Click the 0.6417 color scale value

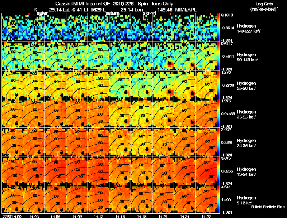tap(227, 44)
